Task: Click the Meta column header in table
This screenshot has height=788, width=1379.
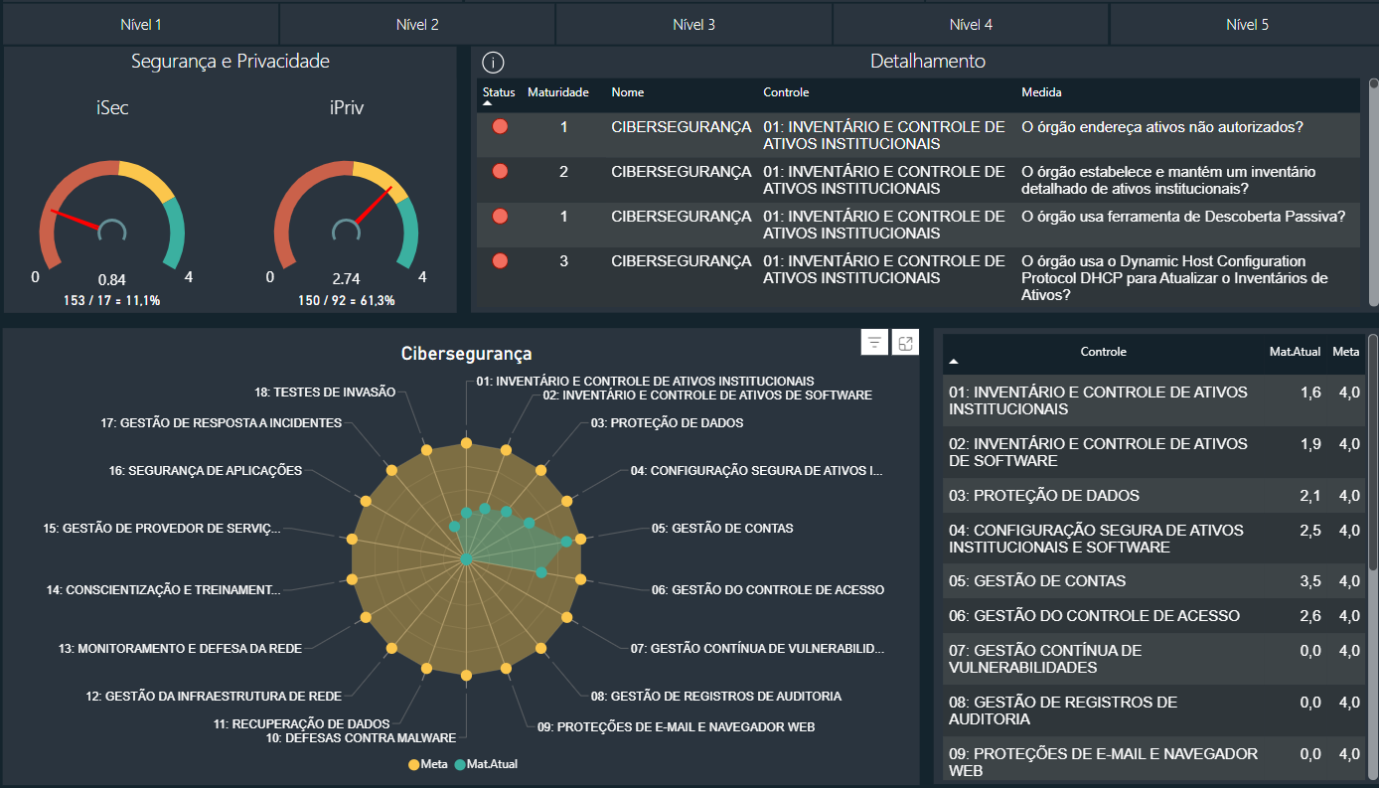Action: click(x=1346, y=352)
